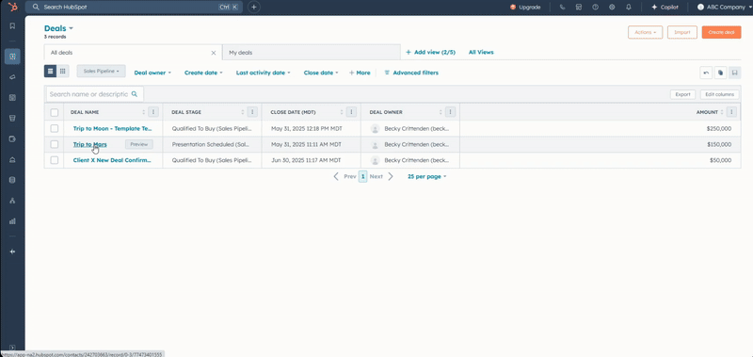Open the calling phone icon
Image resolution: width=753 pixels, height=357 pixels.
(562, 8)
